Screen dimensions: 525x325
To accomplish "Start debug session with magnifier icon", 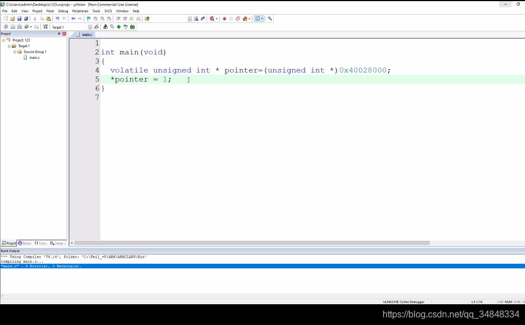I will click(x=212, y=19).
